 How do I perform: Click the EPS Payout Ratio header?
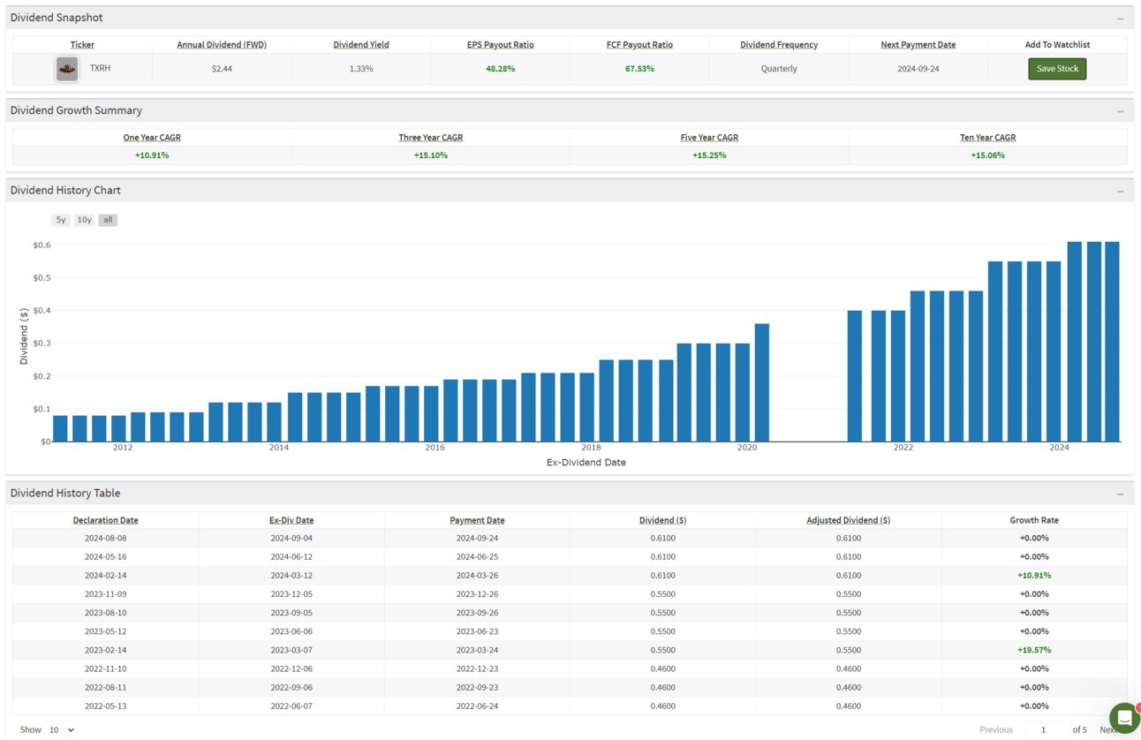(500, 44)
